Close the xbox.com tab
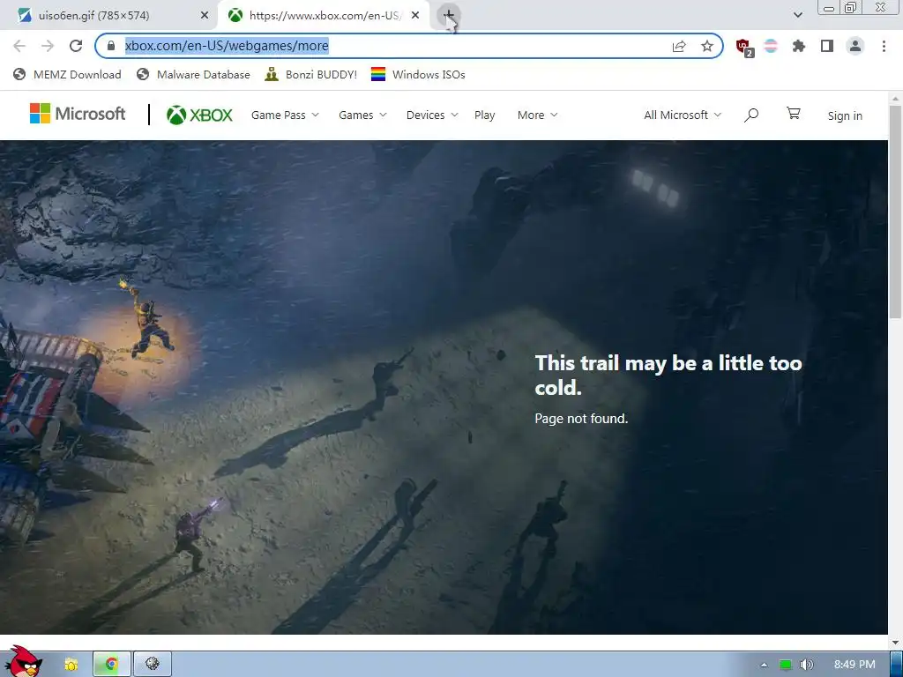 coord(415,16)
